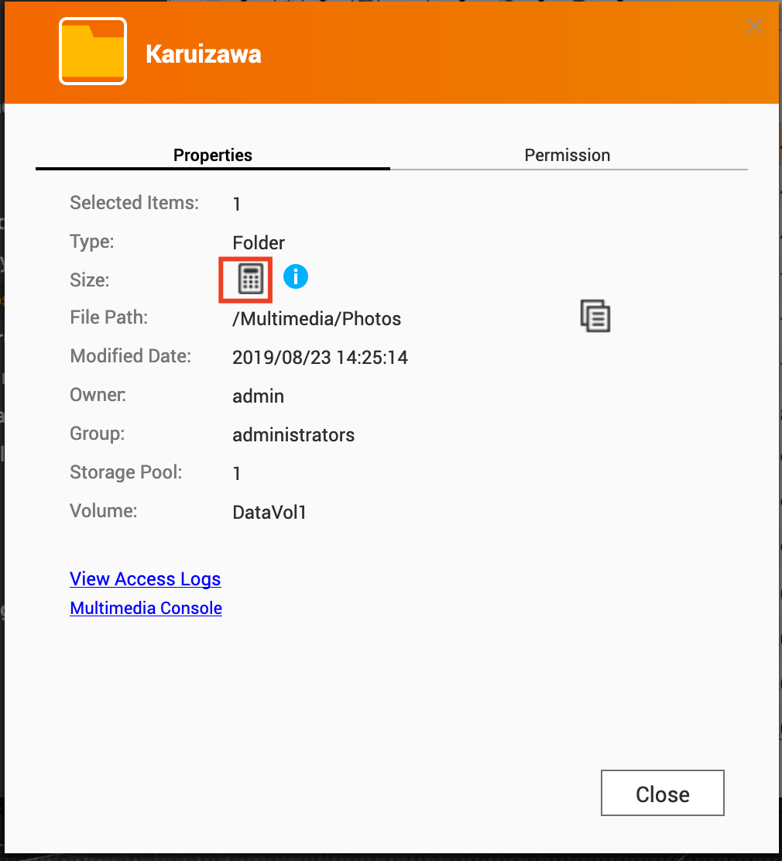
Task: Switch to the Permission tab
Action: click(568, 155)
